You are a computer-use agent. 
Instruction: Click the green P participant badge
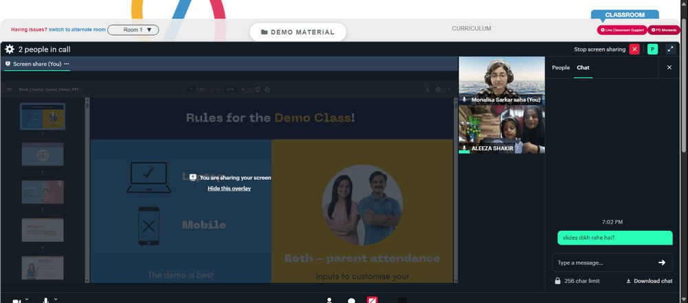coord(652,49)
